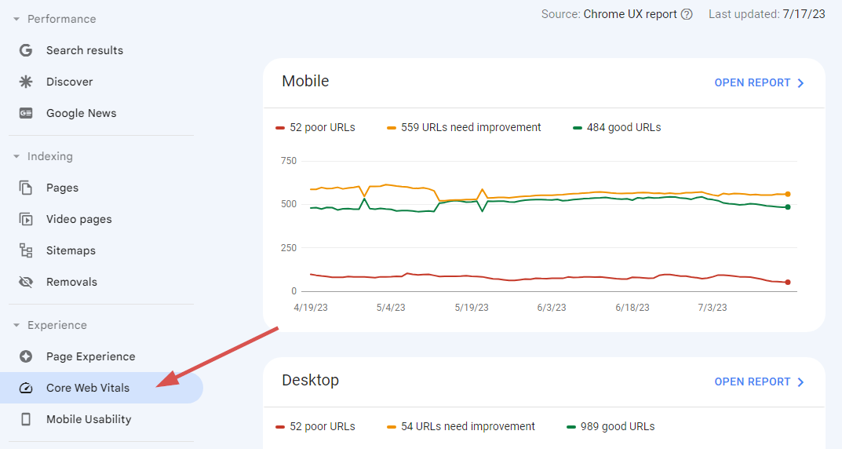Click the Desktop 989 good URLs legend

tap(610, 426)
